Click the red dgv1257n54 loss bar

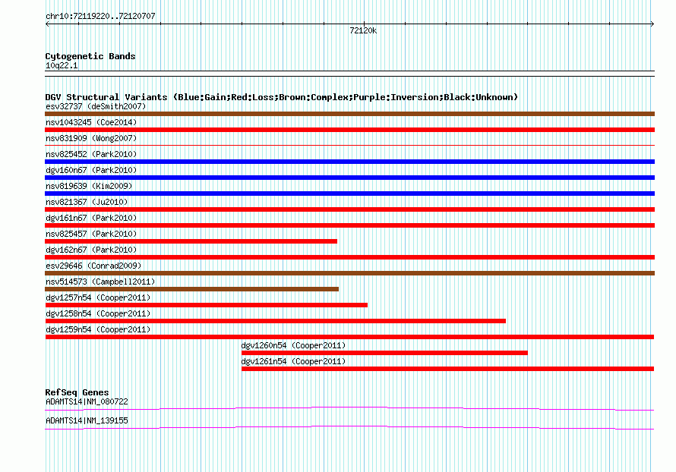pos(206,305)
